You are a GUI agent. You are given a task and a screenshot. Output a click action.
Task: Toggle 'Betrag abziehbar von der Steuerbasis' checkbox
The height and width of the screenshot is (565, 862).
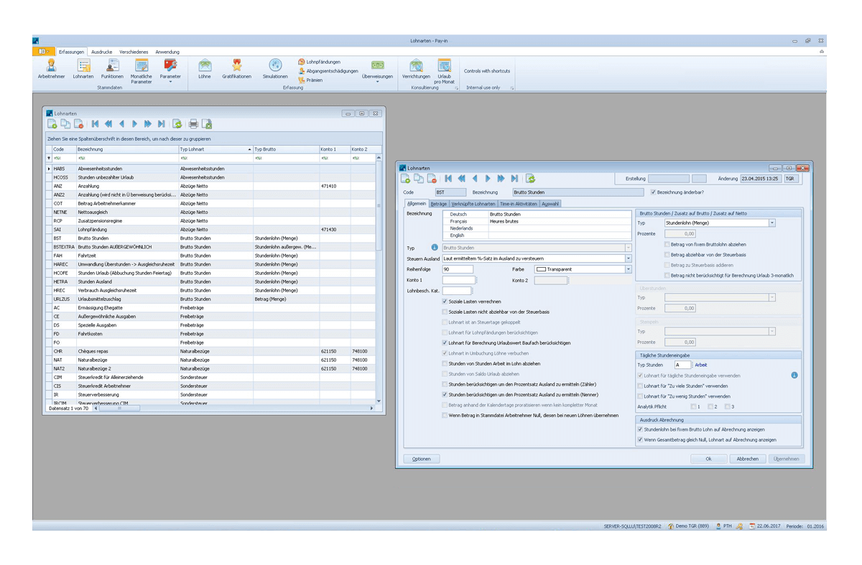point(667,255)
